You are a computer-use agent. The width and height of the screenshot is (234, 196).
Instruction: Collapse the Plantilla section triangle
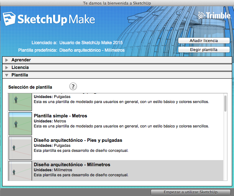tap(6, 75)
